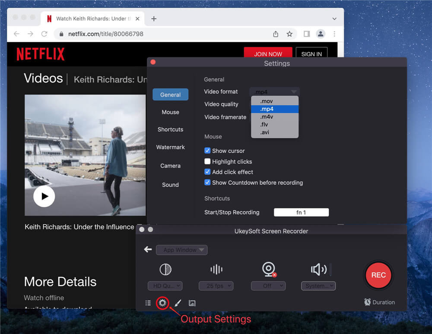Click the Start/Stop Recording shortcut field
This screenshot has height=334, width=432.
pyautogui.click(x=301, y=212)
